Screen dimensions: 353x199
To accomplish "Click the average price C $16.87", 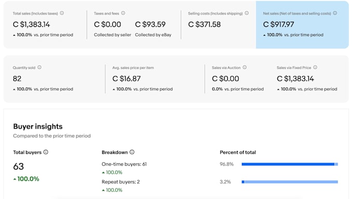I will coord(126,79).
